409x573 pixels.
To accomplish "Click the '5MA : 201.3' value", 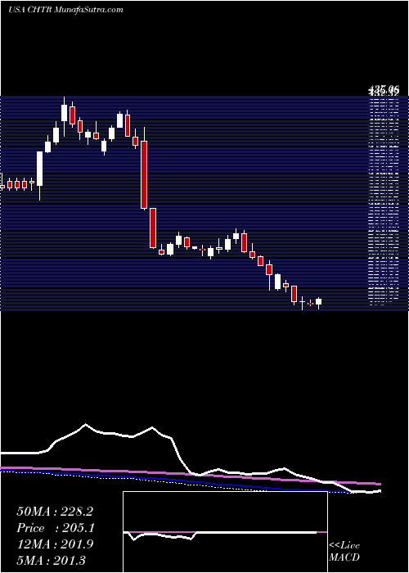I will click(x=51, y=560).
